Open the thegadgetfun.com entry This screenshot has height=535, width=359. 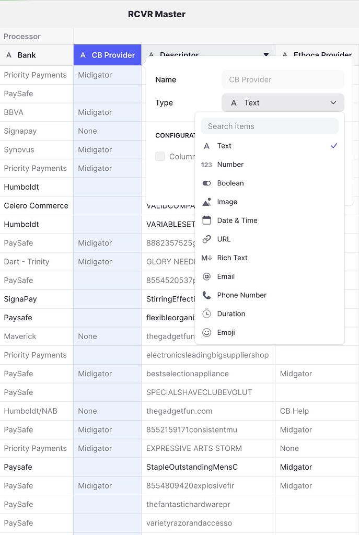(179, 411)
